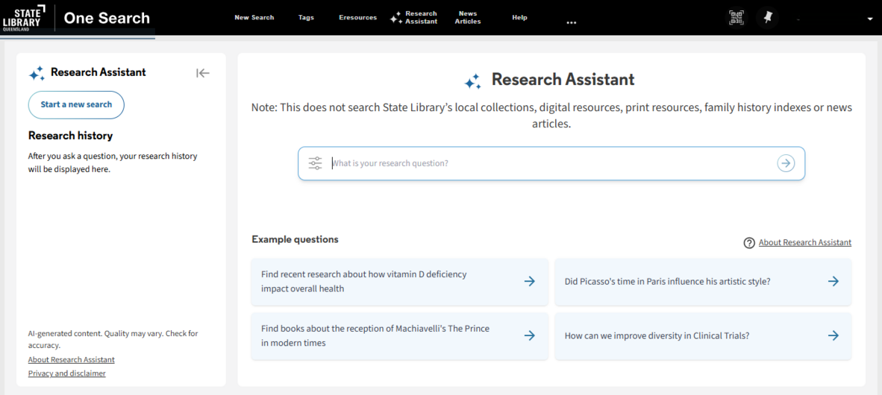Click arrow on Clinical Trials example card
Image resolution: width=882 pixels, height=395 pixels.
(x=833, y=335)
